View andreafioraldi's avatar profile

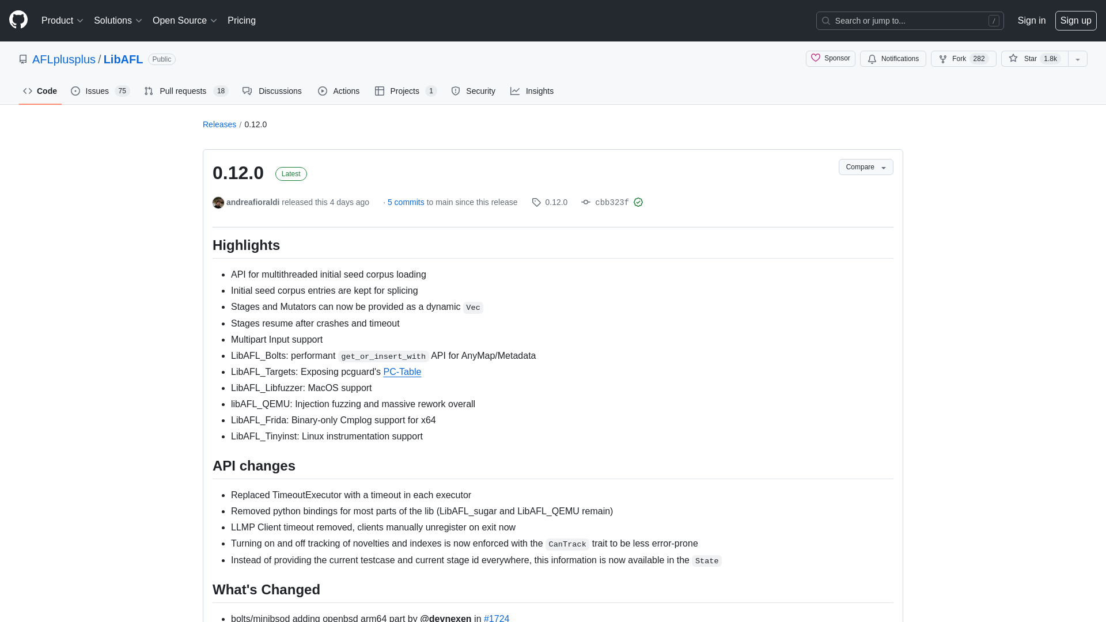tap(218, 203)
